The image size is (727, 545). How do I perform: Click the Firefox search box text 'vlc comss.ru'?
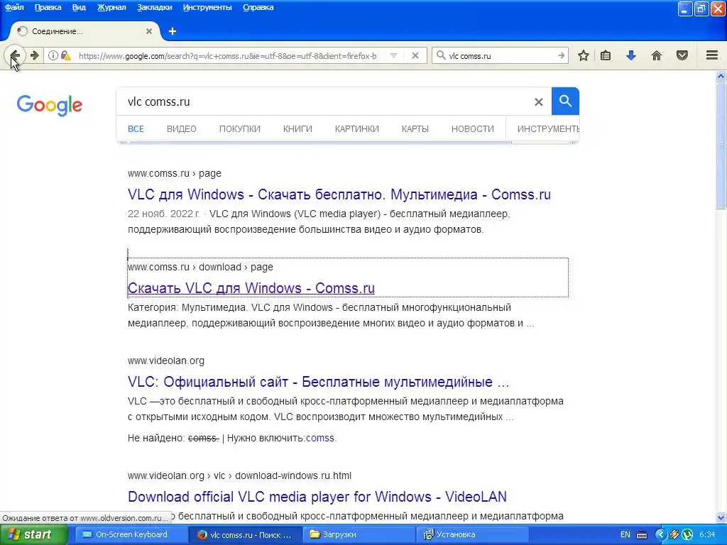pyautogui.click(x=470, y=55)
